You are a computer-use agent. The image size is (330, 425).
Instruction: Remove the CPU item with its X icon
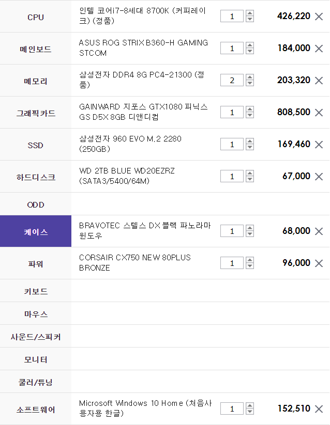tap(319, 17)
